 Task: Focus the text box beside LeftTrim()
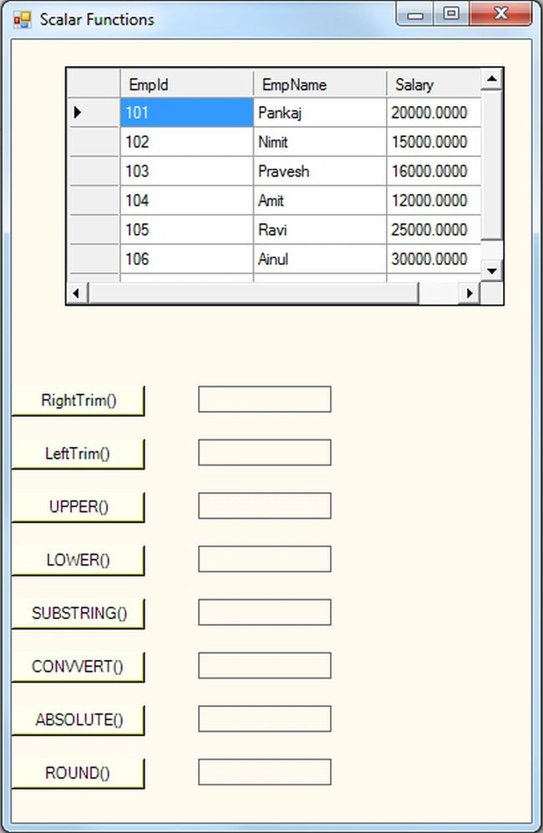point(265,452)
